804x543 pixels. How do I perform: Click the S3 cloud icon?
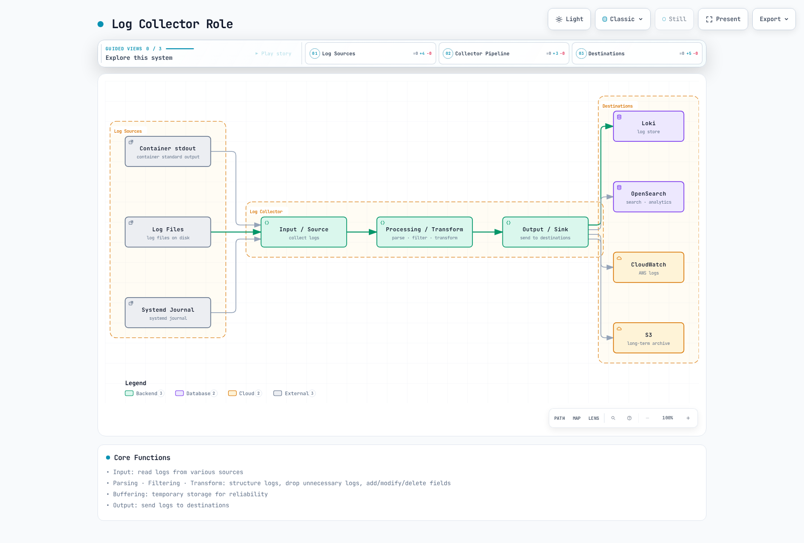point(619,328)
